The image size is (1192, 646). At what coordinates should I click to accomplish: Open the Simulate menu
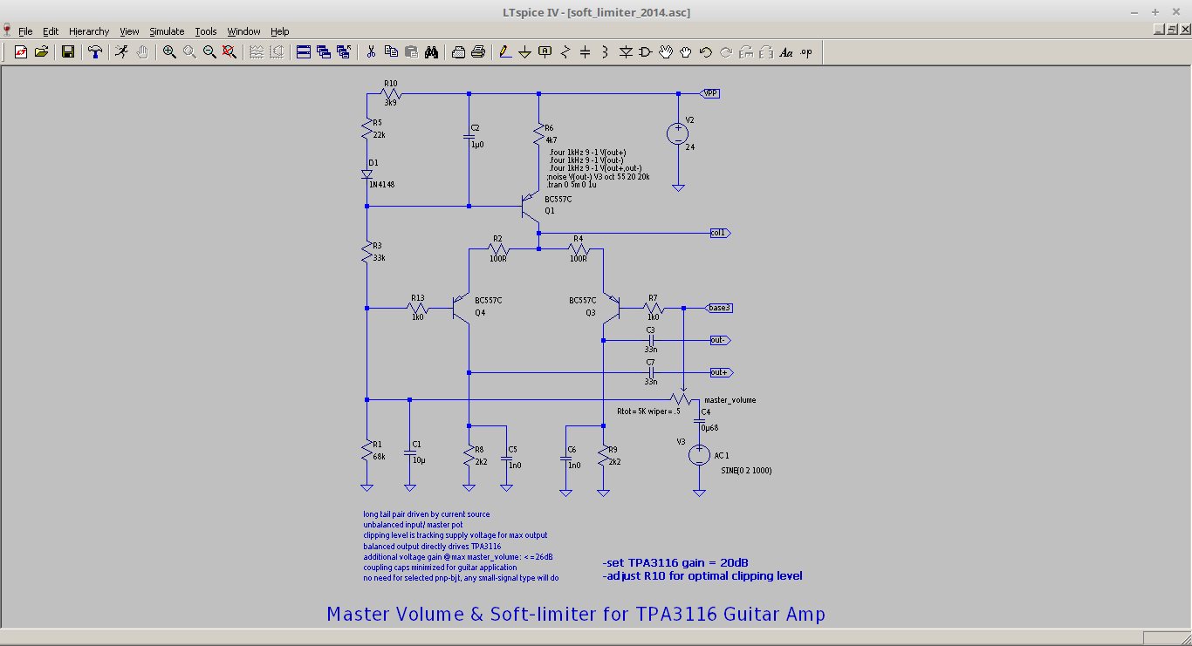tap(167, 31)
